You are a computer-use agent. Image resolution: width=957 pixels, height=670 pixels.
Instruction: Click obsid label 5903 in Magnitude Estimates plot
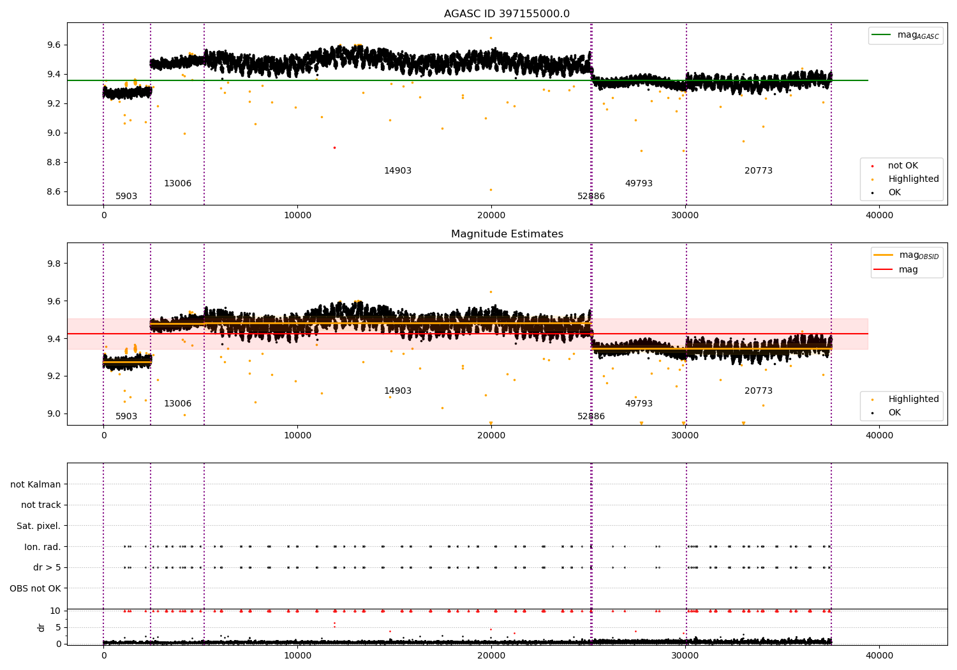coord(126,416)
